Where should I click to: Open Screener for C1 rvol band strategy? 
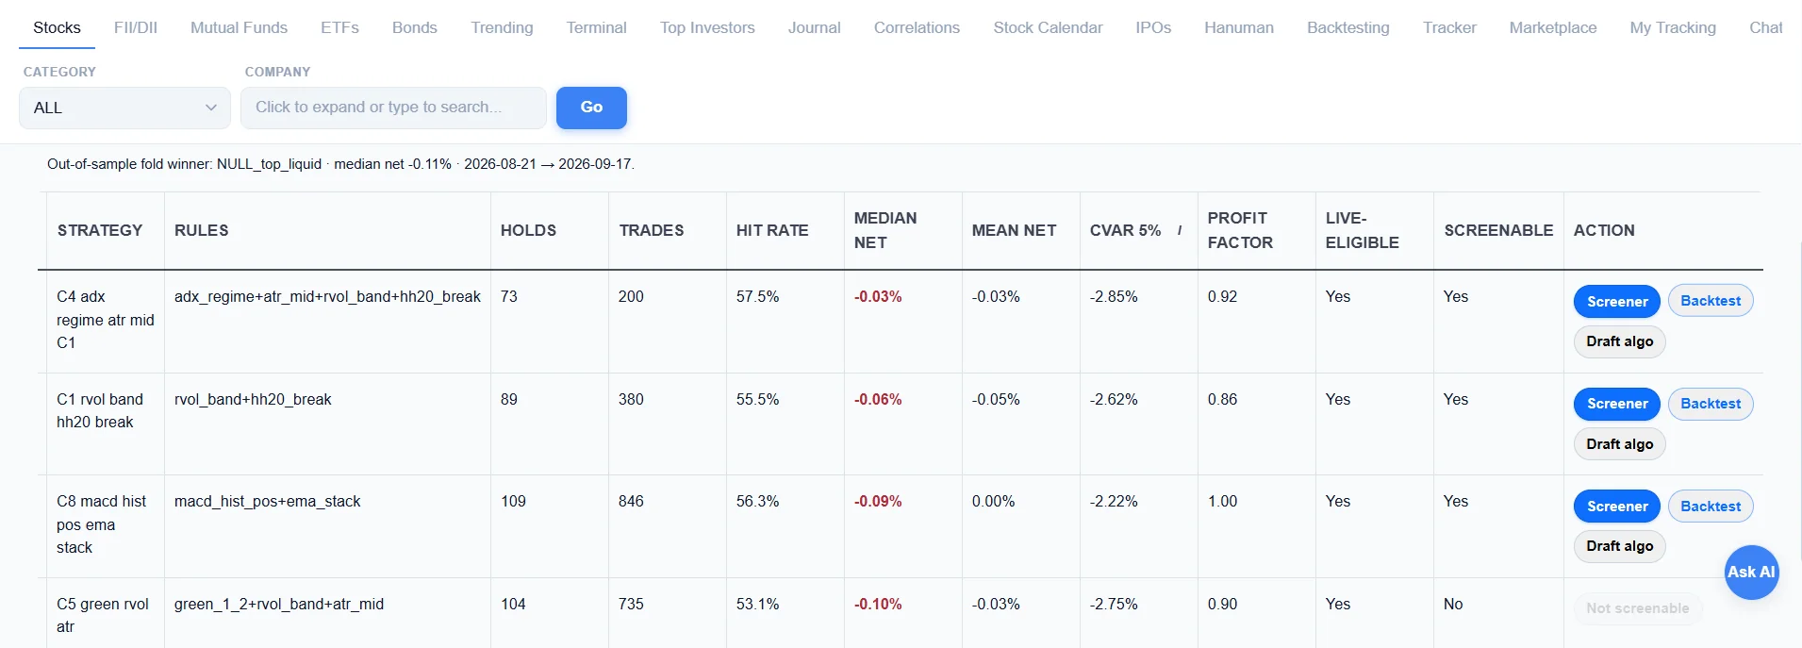[x=1617, y=404]
